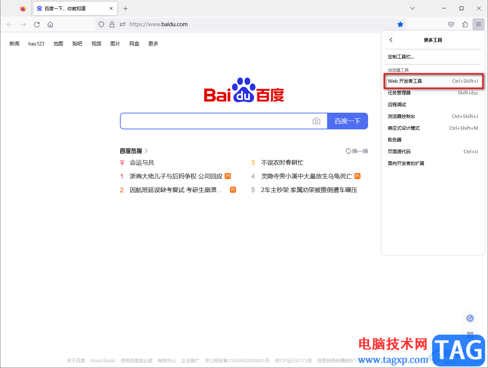488x368 pixels.
Task: Open 定制工具栏 menu entry
Action: (433, 57)
